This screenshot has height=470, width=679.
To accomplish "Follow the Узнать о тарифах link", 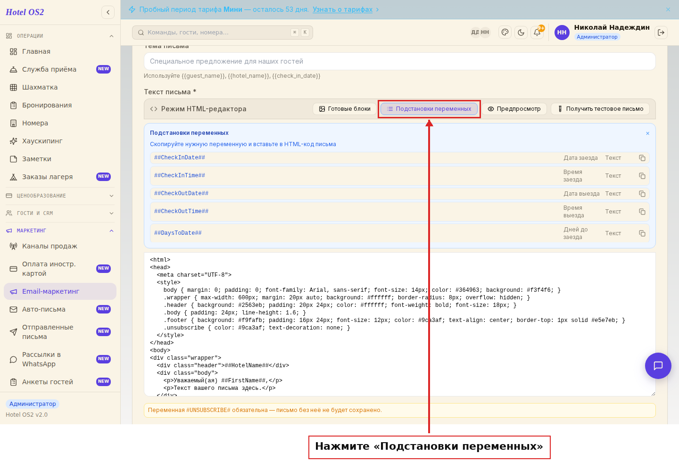I will [343, 9].
